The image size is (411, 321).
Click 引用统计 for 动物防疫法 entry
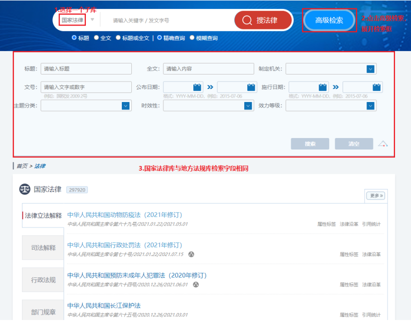pyautogui.click(x=372, y=224)
